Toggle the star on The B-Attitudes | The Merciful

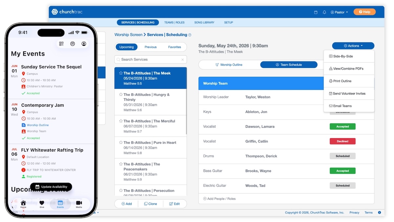pos(121,121)
